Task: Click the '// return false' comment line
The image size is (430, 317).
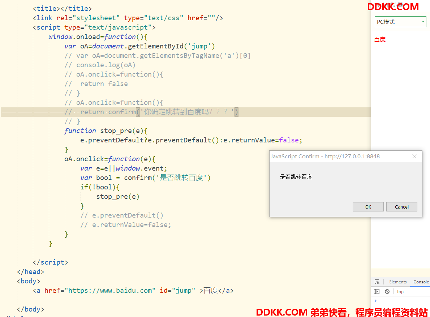Action: pos(96,83)
